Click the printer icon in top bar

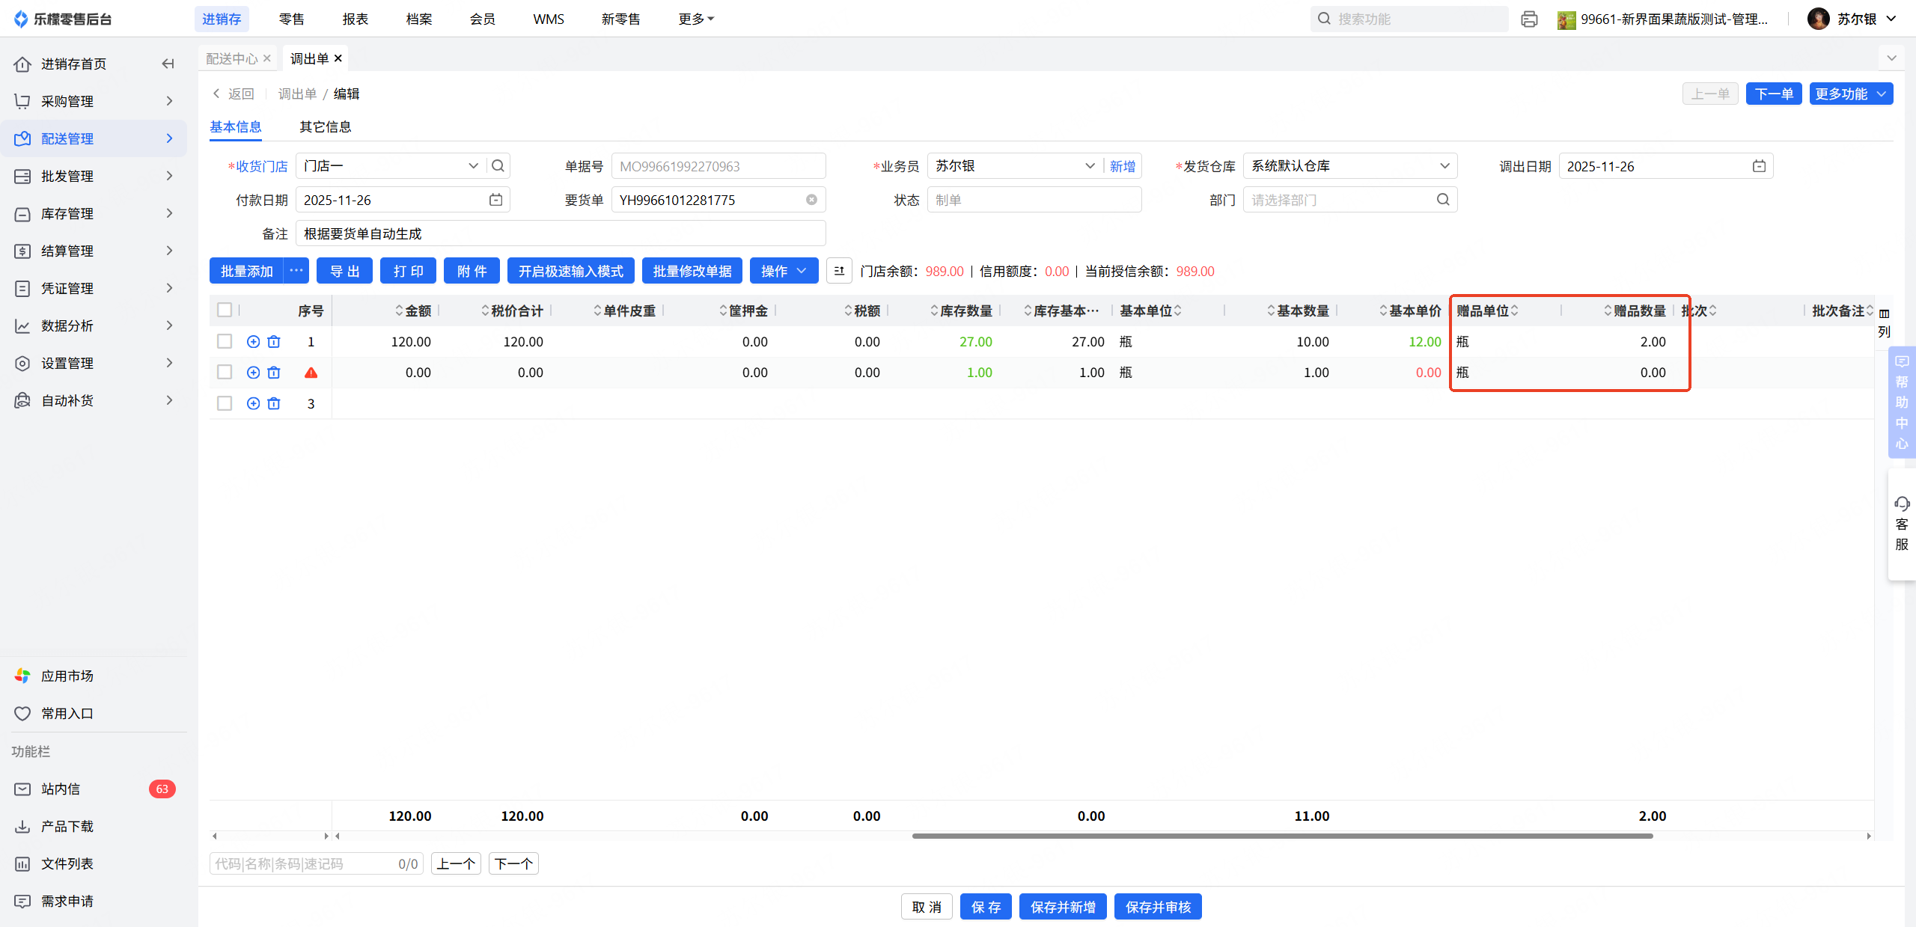pos(1529,19)
